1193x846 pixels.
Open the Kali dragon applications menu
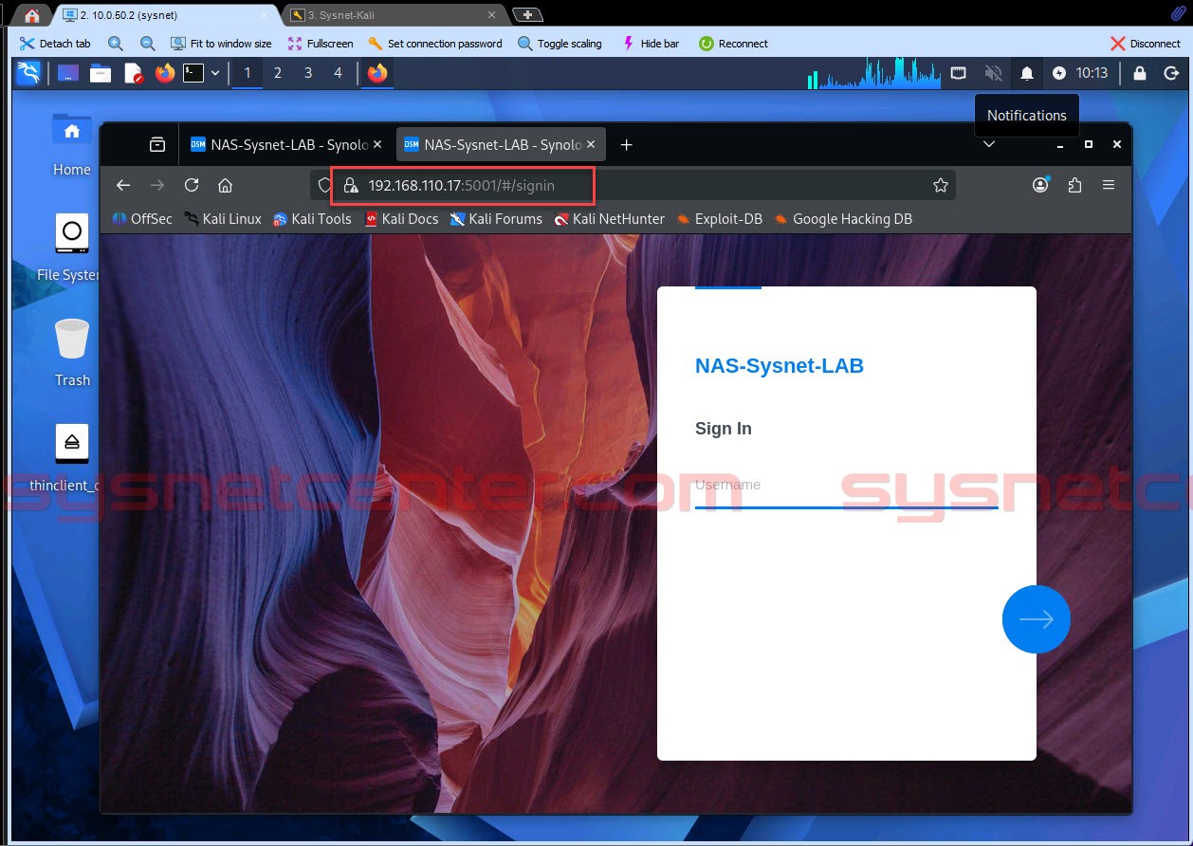[x=28, y=73]
